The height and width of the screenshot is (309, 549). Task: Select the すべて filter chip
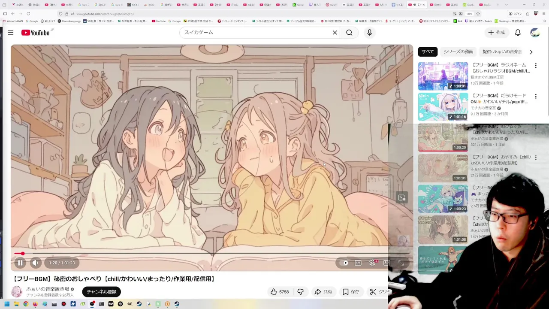click(428, 51)
